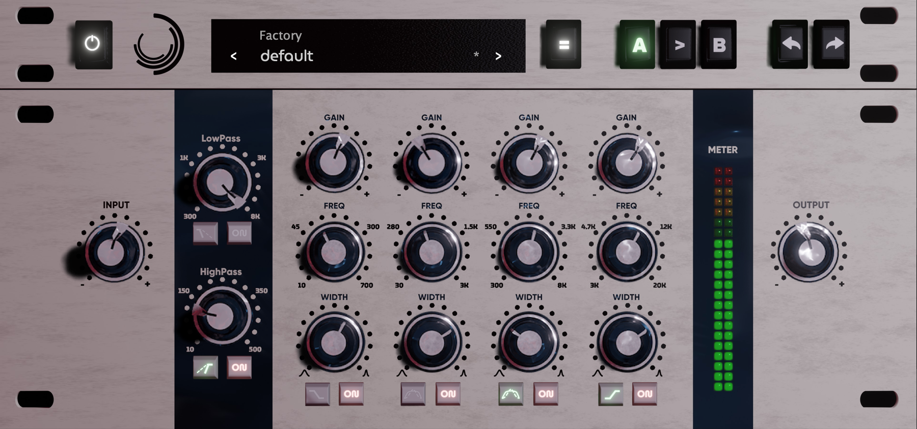Select the next preset with the right arrow
This screenshot has width=917, height=429.
coord(498,57)
